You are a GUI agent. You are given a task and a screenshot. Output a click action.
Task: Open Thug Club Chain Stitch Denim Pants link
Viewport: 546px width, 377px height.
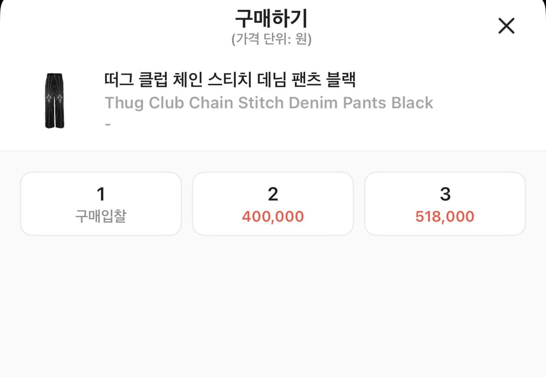(x=269, y=102)
